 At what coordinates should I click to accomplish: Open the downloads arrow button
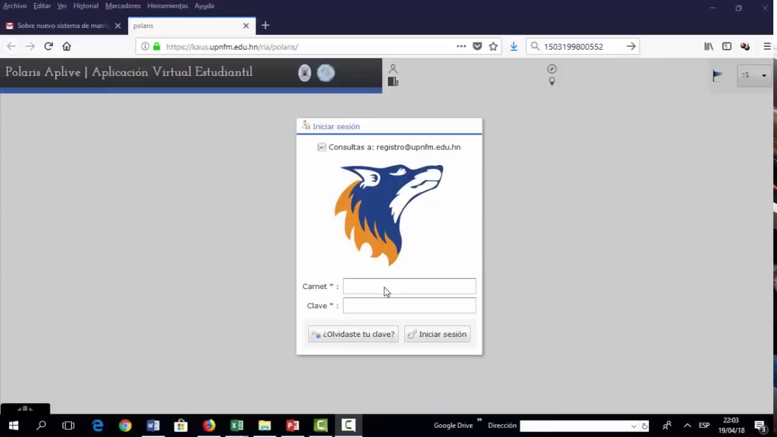point(514,46)
